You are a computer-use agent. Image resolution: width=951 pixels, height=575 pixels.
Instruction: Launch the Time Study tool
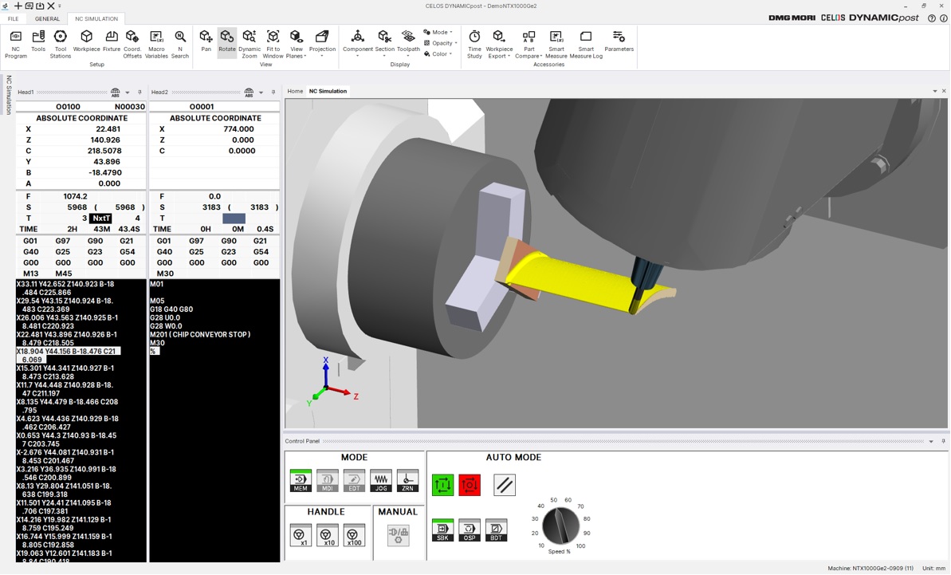point(474,44)
